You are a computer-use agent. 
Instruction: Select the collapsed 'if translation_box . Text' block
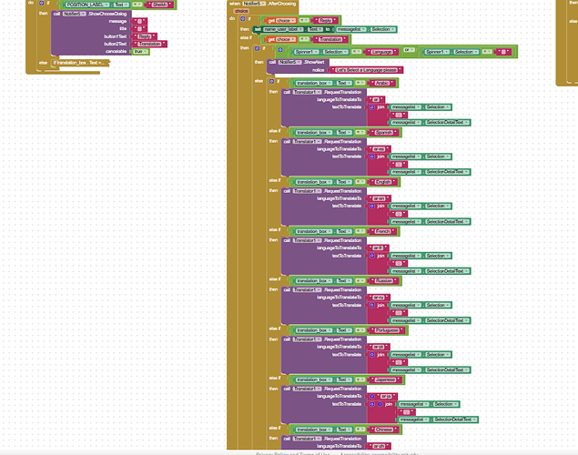[x=80, y=62]
